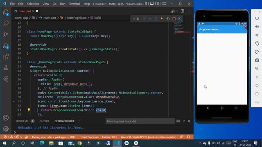Click the lib breadcrumb folder
262x147 pixels.
pyautogui.click(x=33, y=18)
